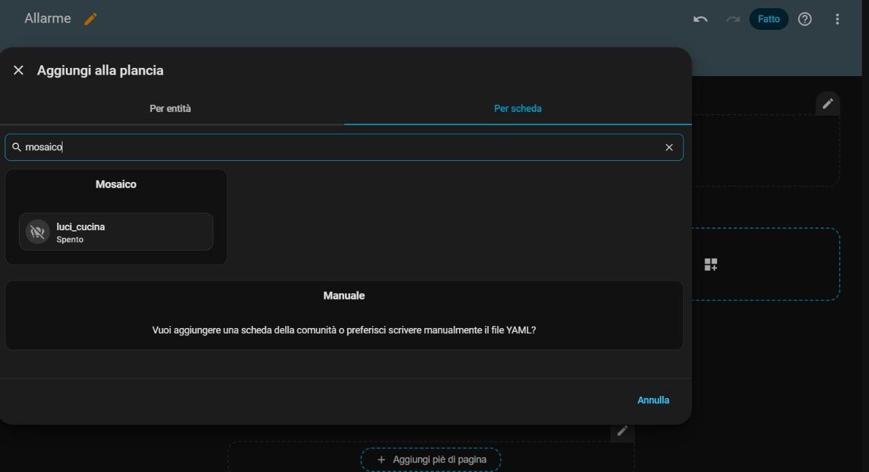Select the Per scheda tab
869x472 pixels.
click(x=518, y=109)
